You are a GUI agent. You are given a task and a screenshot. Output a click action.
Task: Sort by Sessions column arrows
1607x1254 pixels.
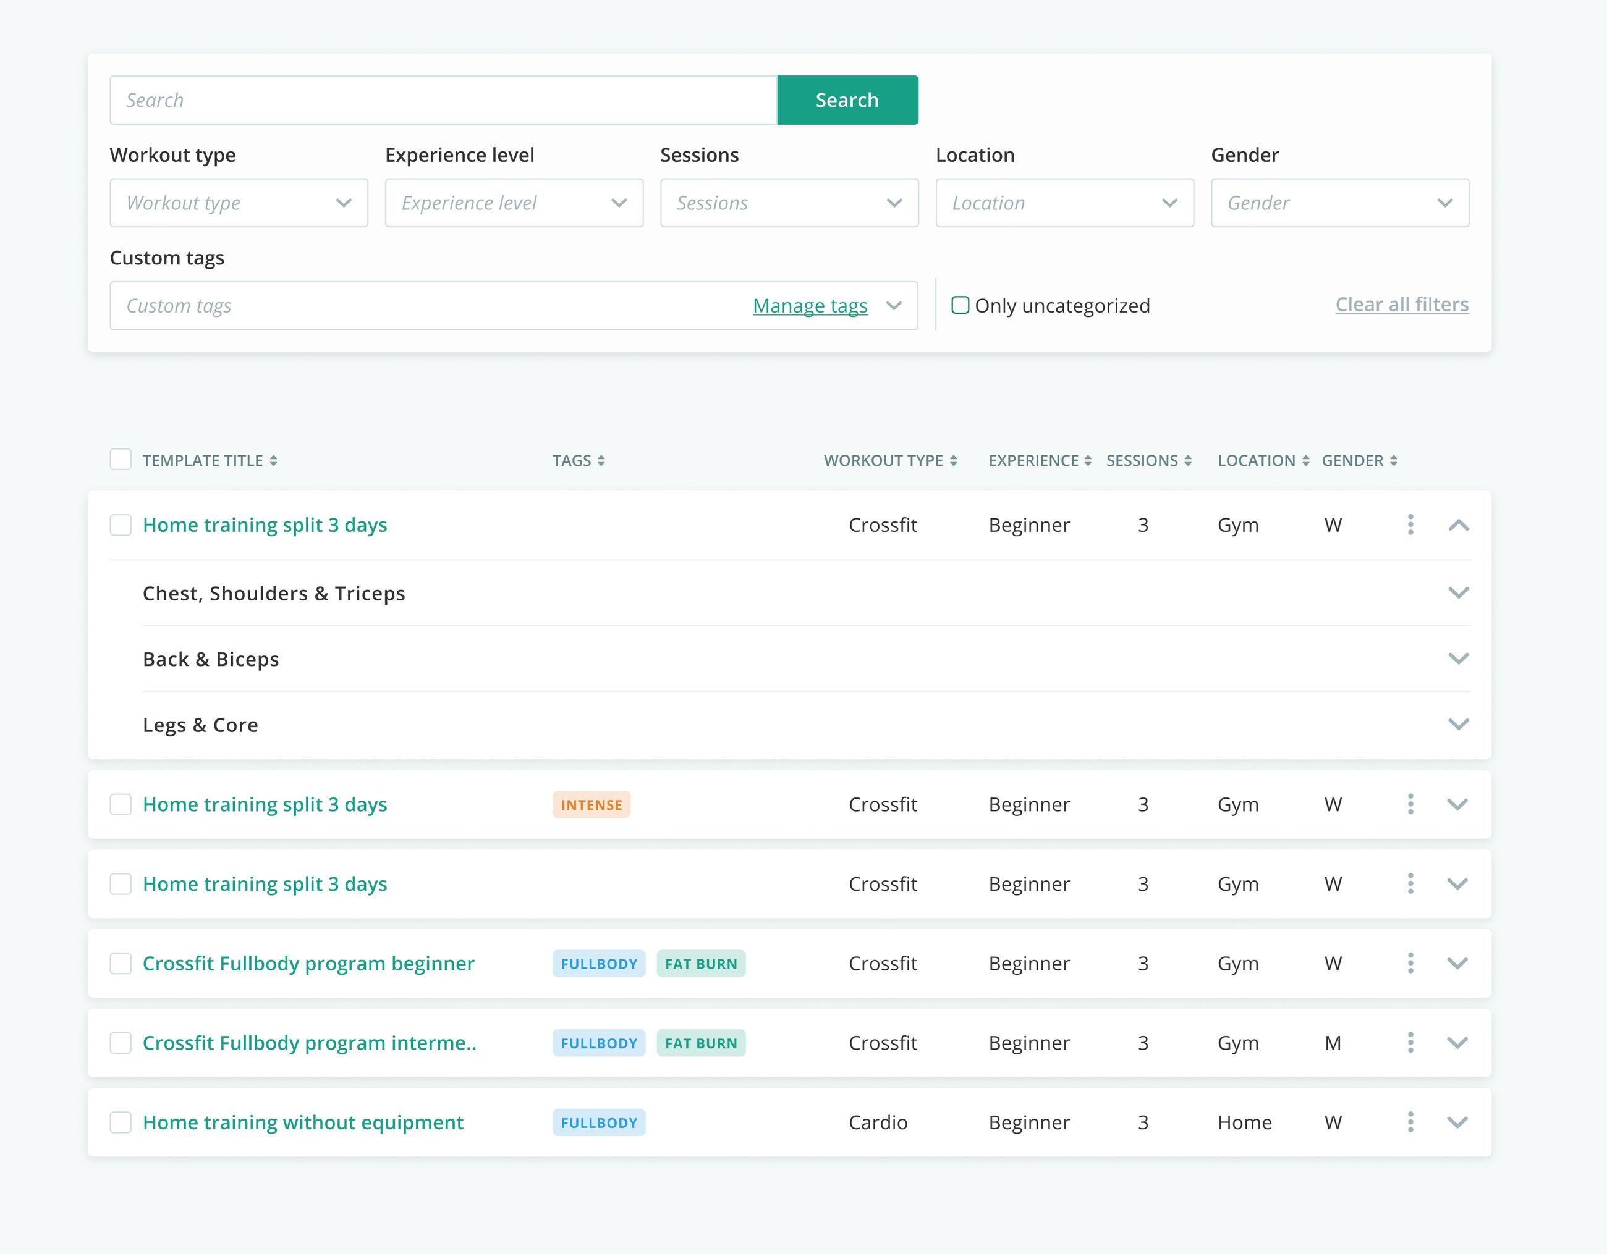tap(1187, 460)
